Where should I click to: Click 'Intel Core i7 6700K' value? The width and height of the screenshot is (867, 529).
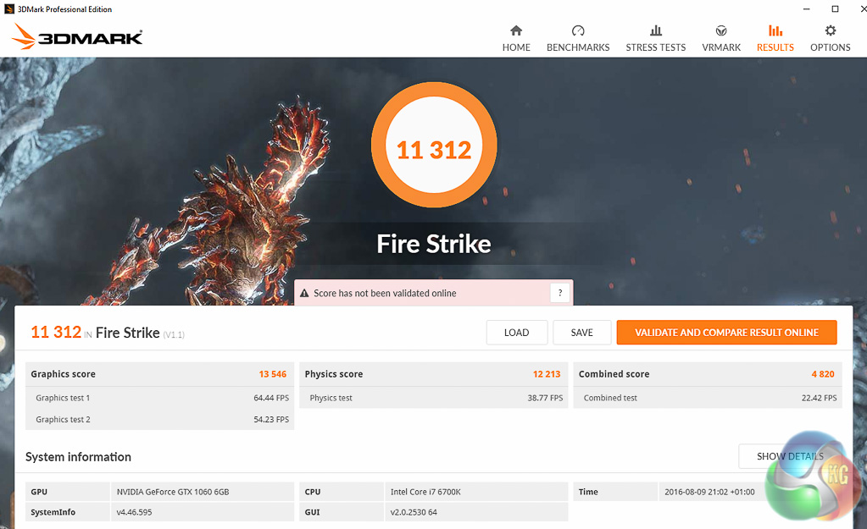(425, 492)
